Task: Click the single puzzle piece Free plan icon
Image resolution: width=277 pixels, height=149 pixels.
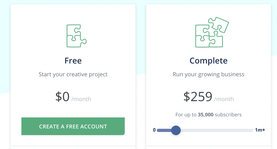Action: pyautogui.click(x=76, y=36)
